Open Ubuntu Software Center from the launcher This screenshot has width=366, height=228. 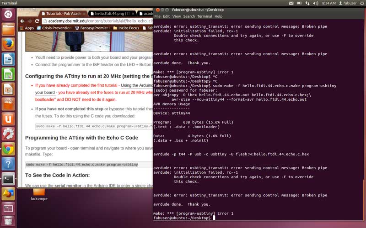click(8, 104)
